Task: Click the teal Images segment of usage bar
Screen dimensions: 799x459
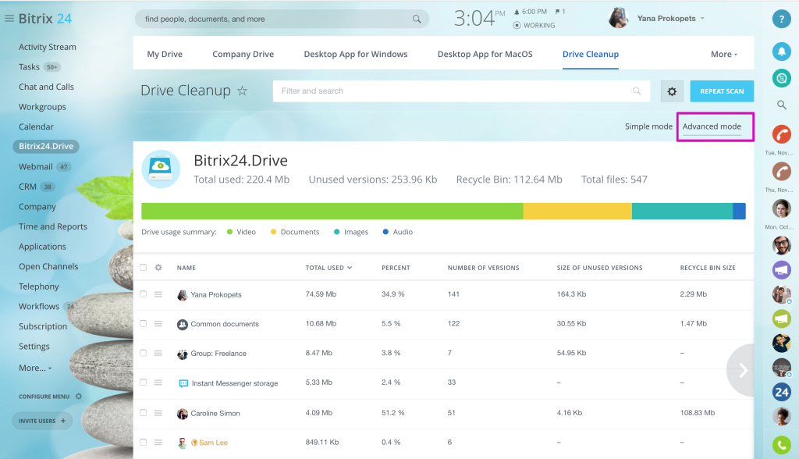Action: pyautogui.click(x=682, y=211)
